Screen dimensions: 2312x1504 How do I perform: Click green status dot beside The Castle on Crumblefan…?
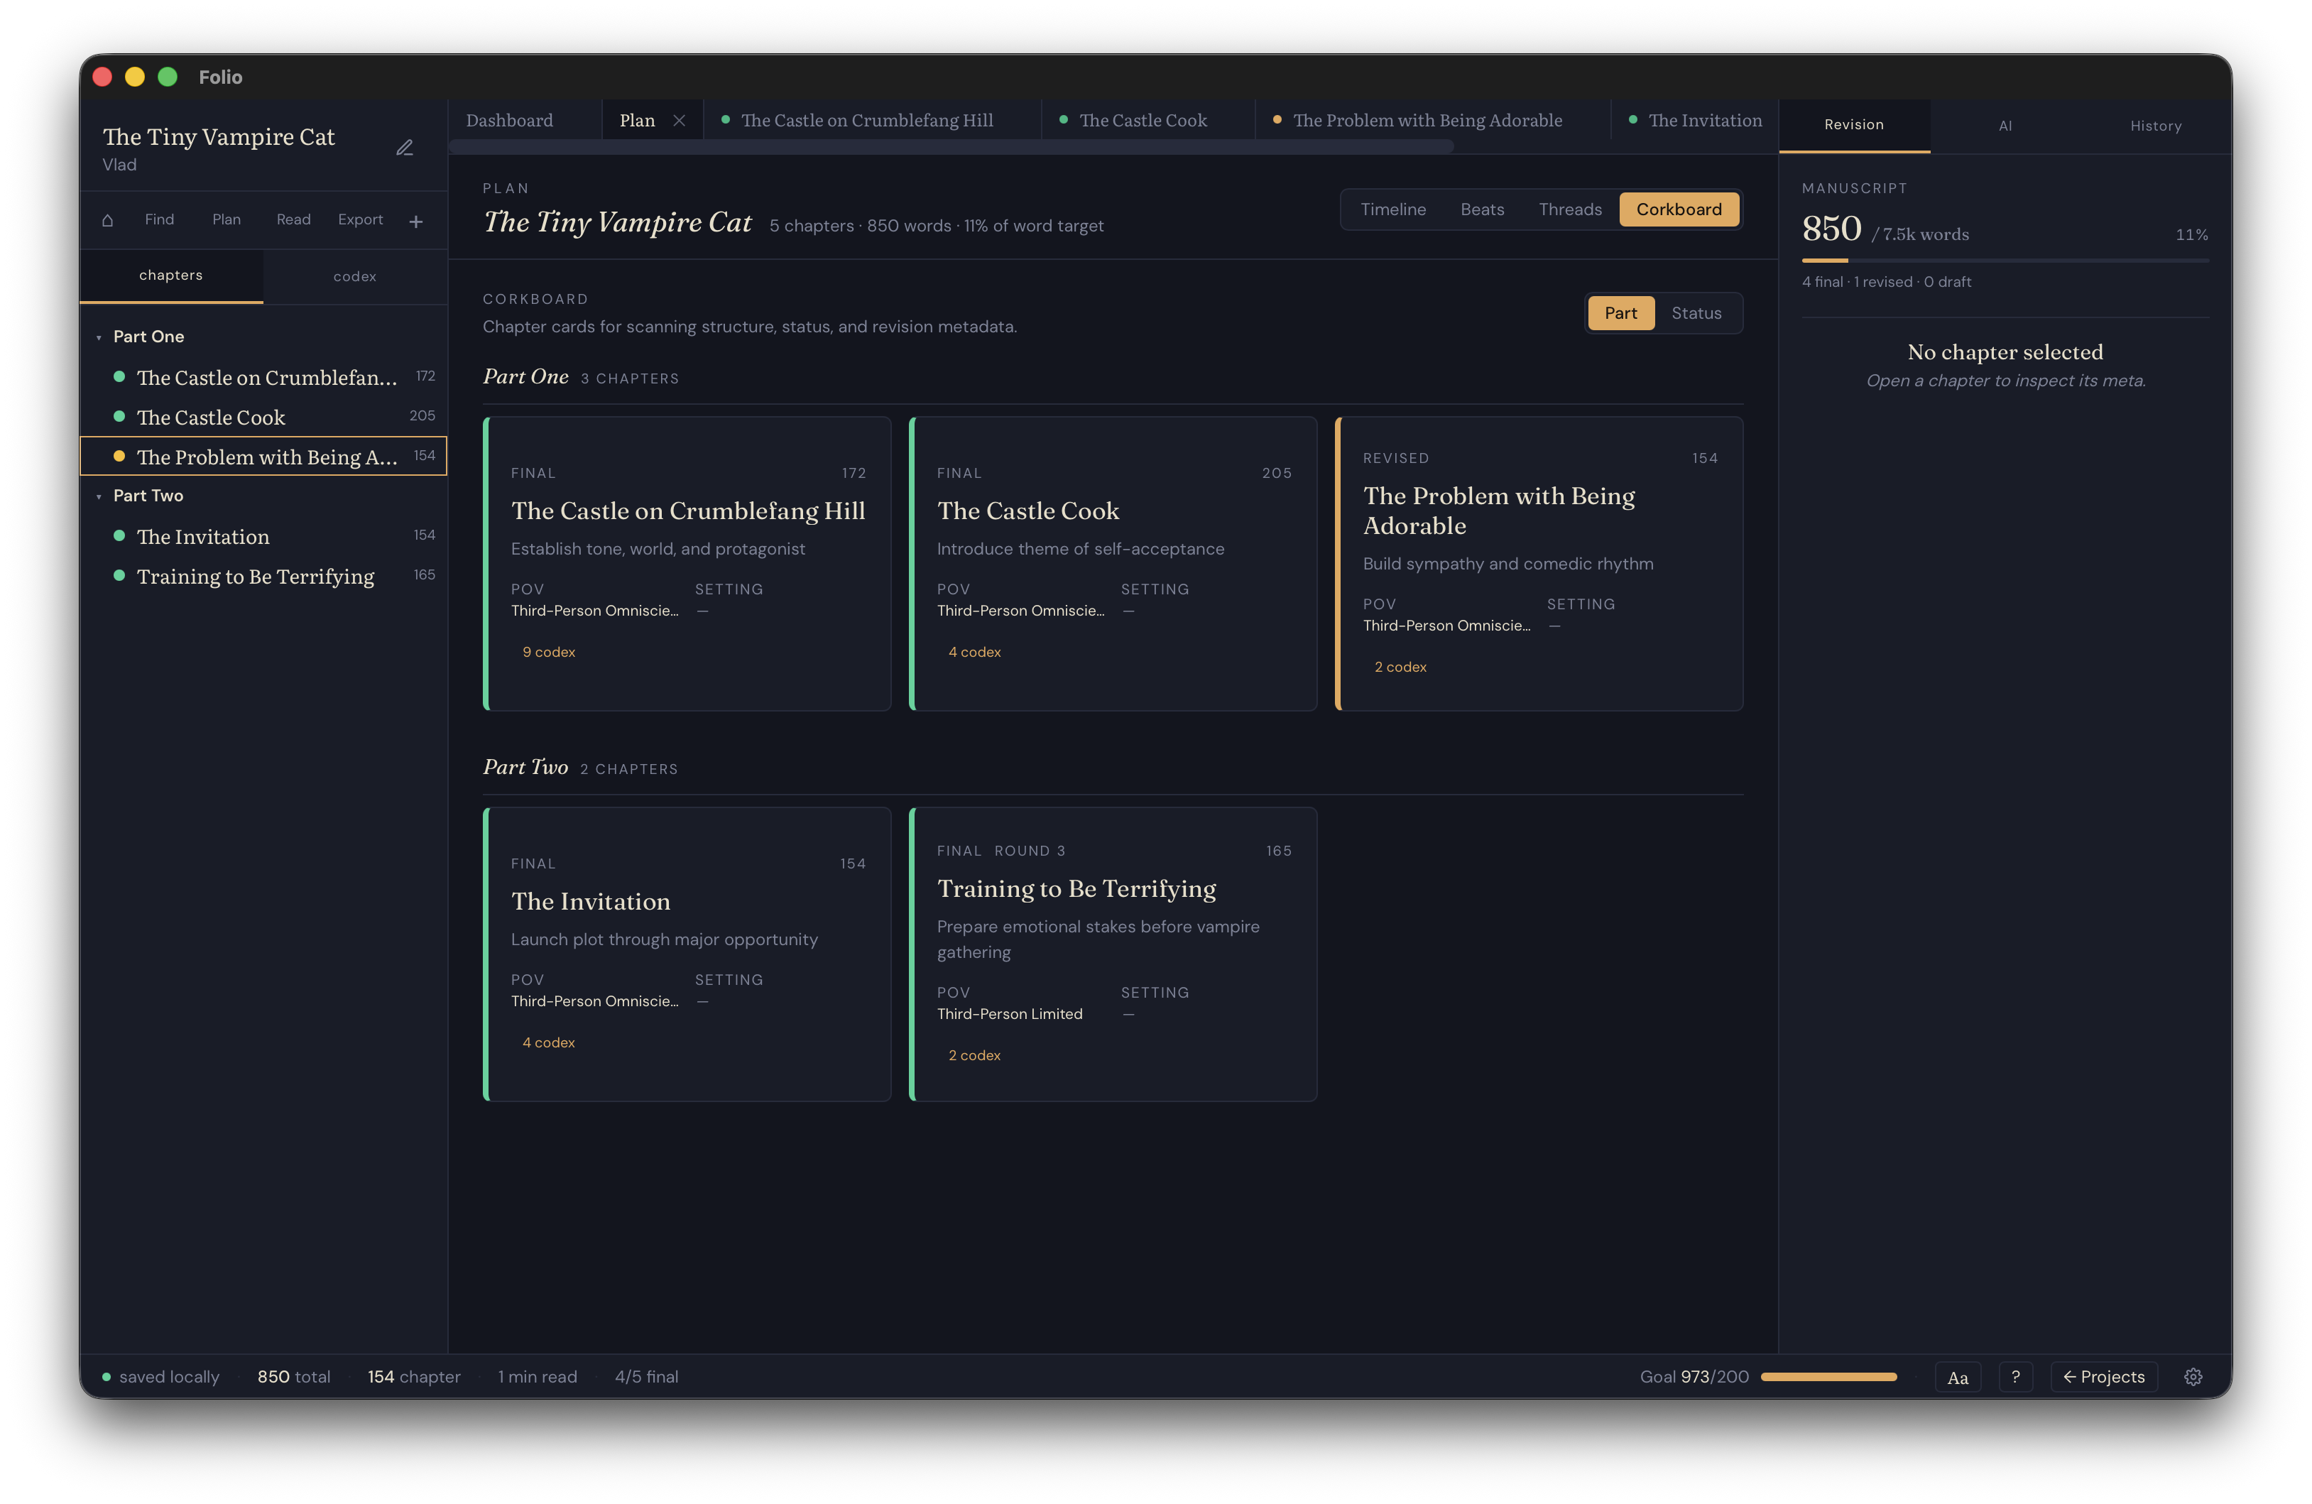(x=119, y=376)
